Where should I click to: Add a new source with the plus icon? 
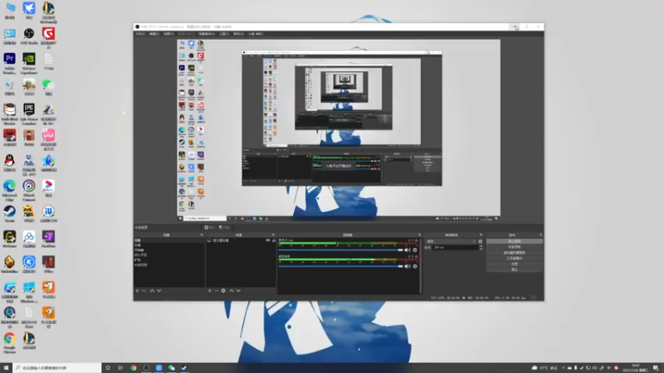pos(210,291)
